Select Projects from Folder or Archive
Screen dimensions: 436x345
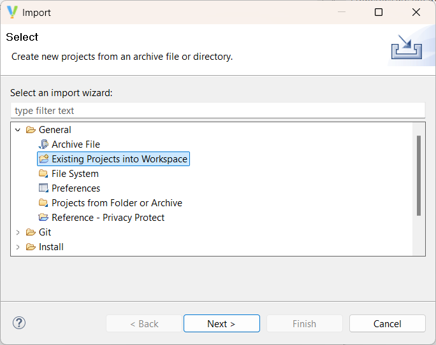[117, 203]
